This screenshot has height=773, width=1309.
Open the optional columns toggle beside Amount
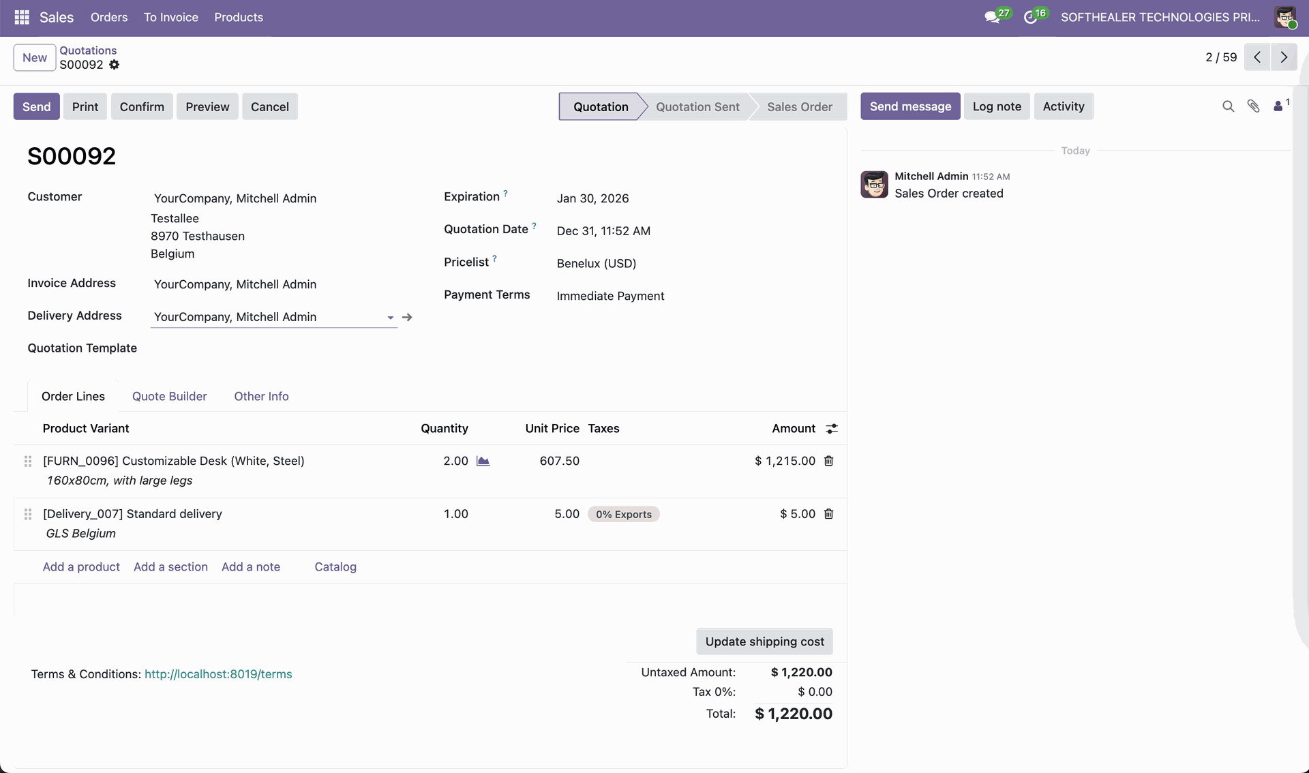(832, 429)
